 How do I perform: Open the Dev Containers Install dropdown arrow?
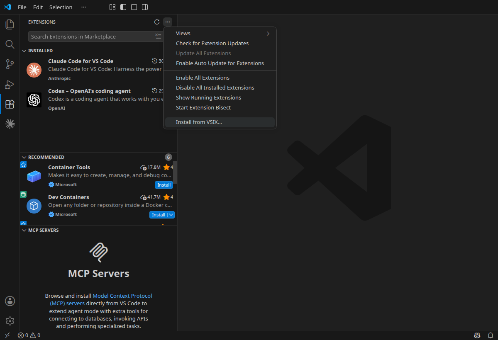pyautogui.click(x=171, y=215)
